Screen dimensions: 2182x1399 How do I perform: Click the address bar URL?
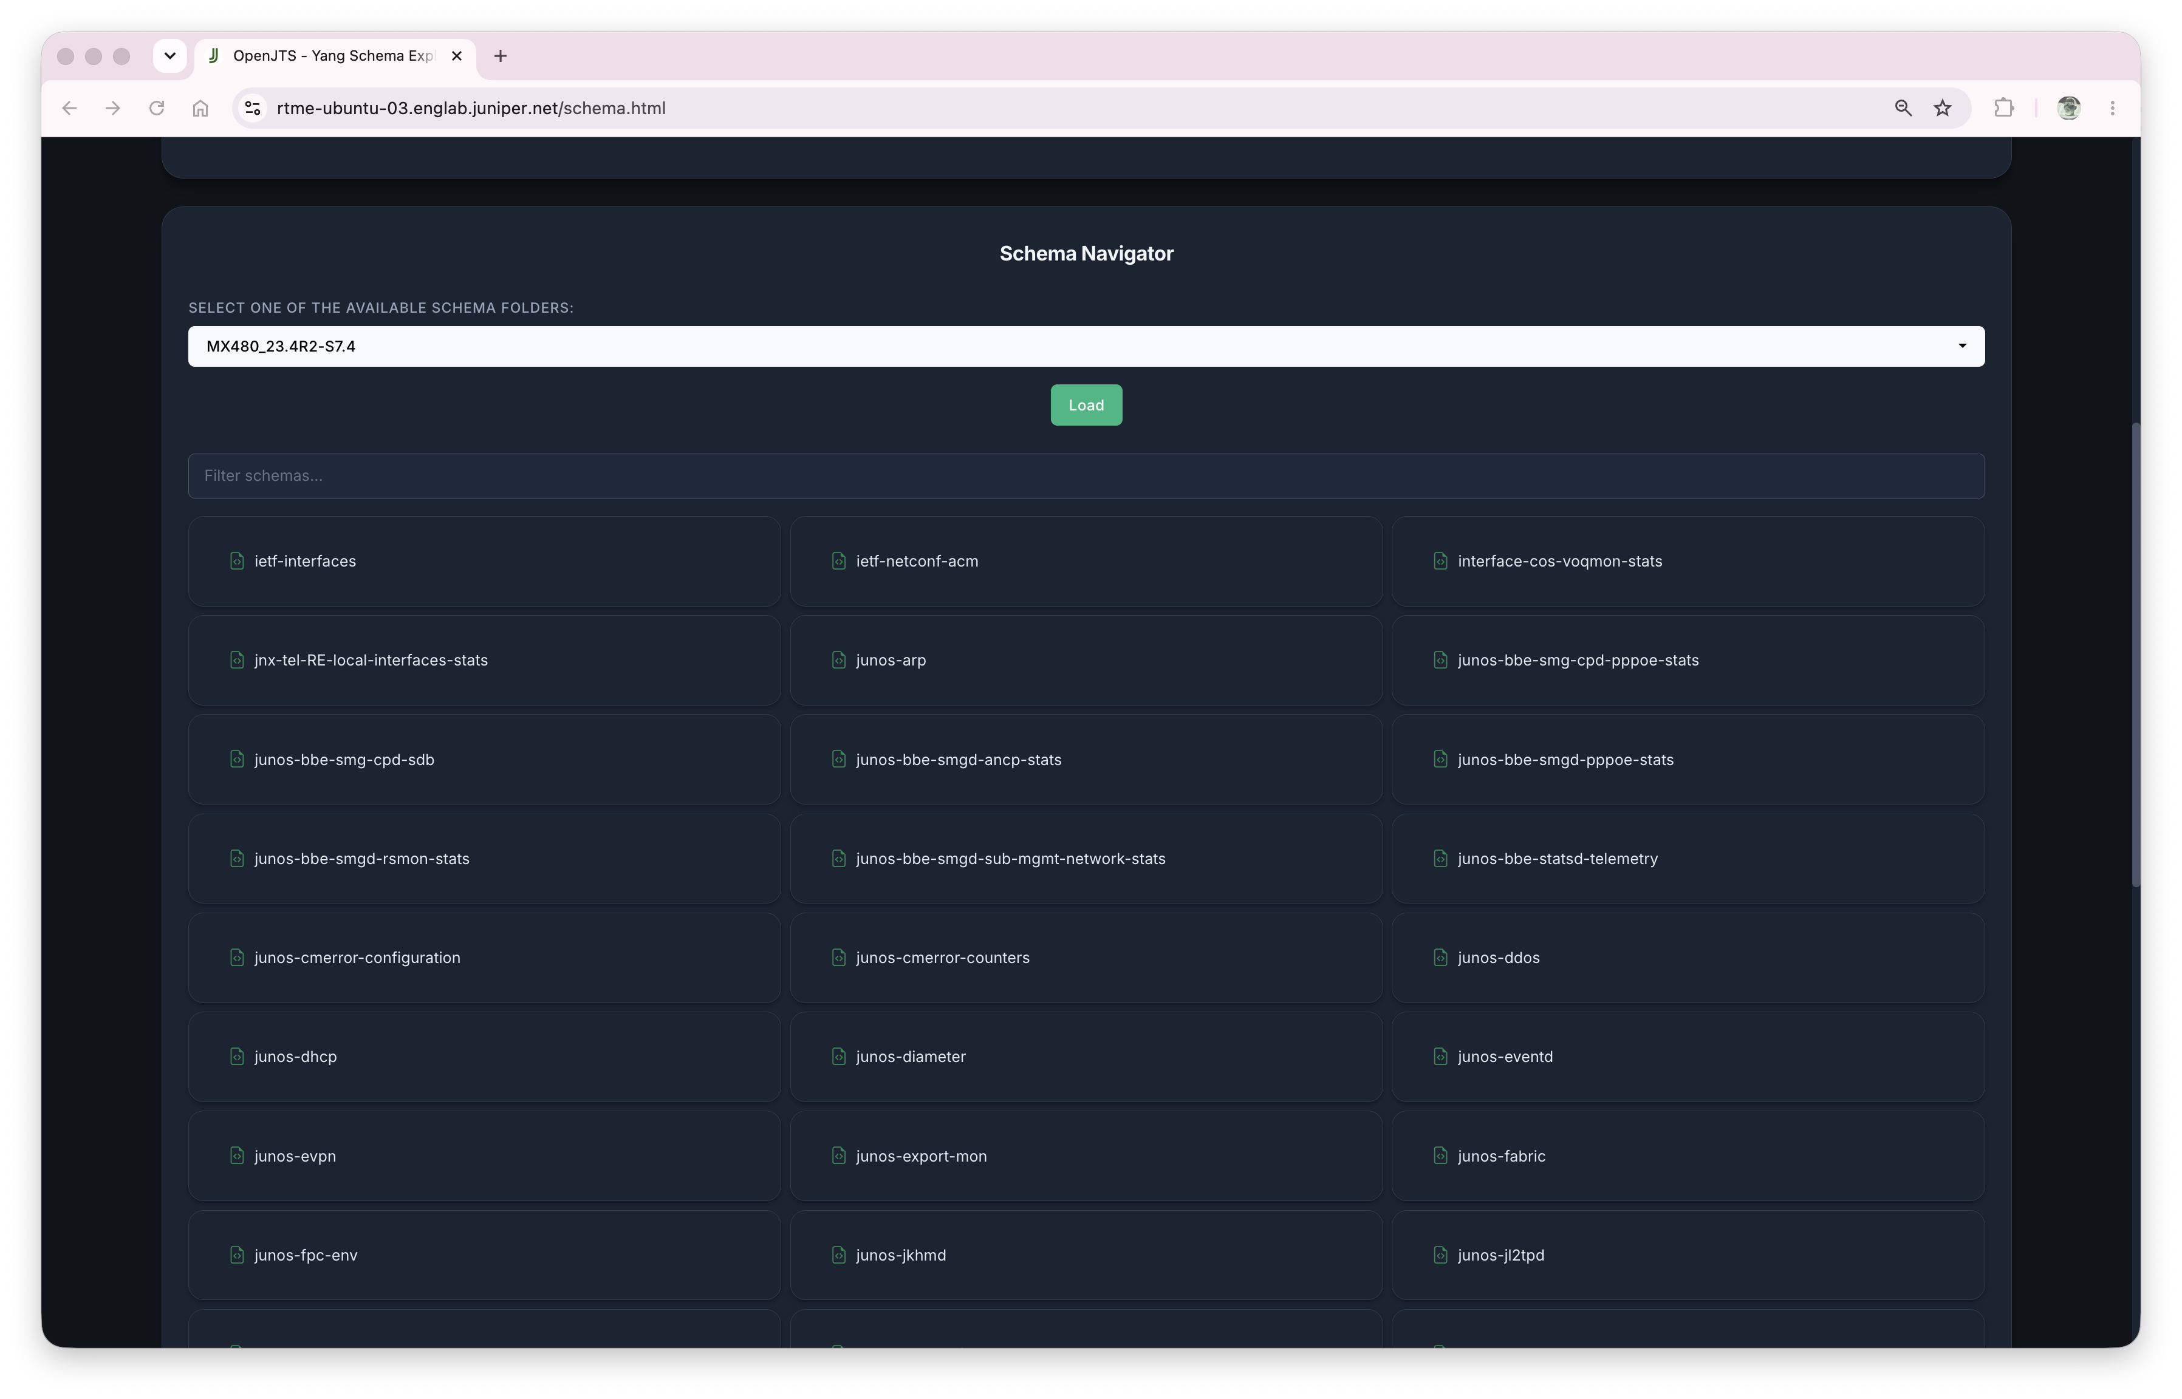[471, 108]
